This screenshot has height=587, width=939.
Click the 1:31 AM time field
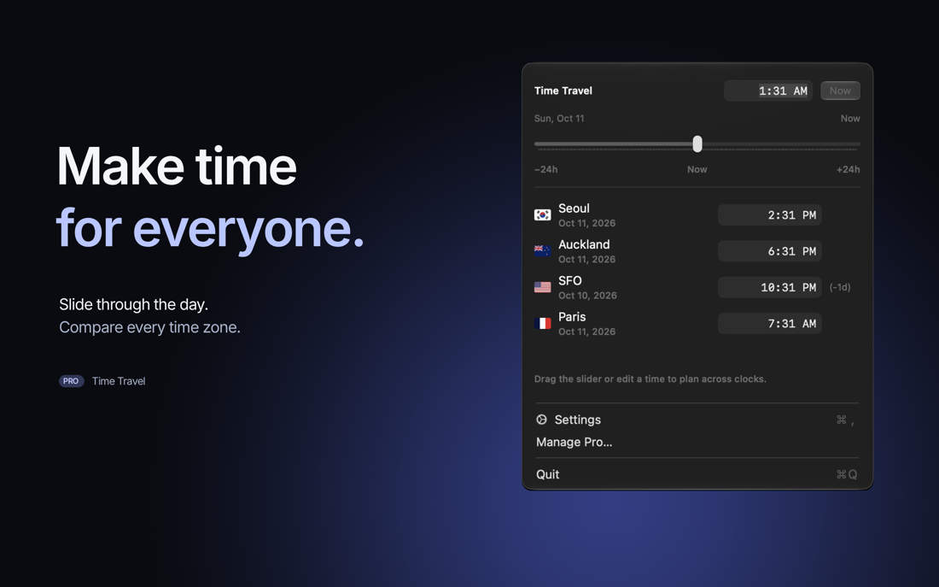click(x=768, y=91)
